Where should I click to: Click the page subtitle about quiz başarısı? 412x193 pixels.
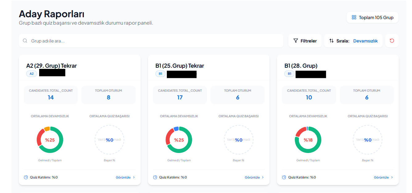point(86,23)
